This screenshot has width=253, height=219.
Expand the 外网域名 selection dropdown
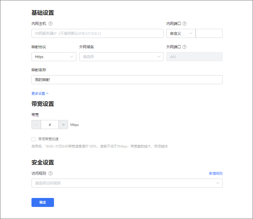pyautogui.click(x=121, y=57)
